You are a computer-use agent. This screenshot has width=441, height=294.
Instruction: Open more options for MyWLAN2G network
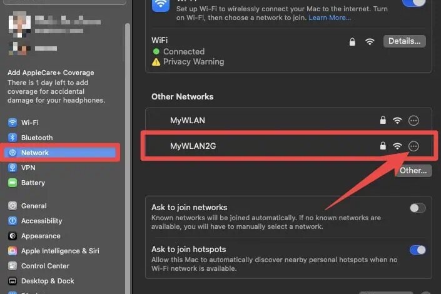pos(413,146)
